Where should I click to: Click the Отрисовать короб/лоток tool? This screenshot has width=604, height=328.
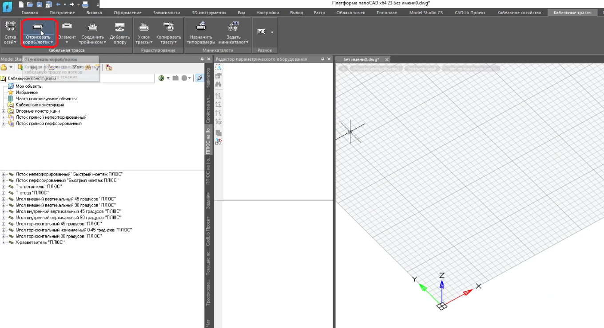pos(38,33)
